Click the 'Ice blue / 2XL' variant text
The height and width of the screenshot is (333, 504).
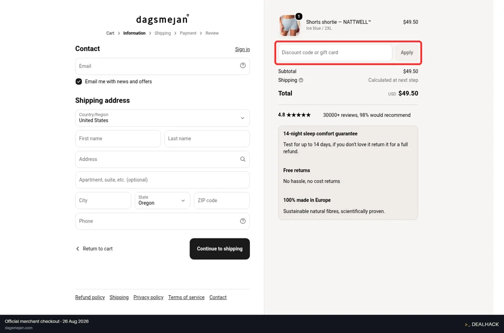(x=319, y=28)
